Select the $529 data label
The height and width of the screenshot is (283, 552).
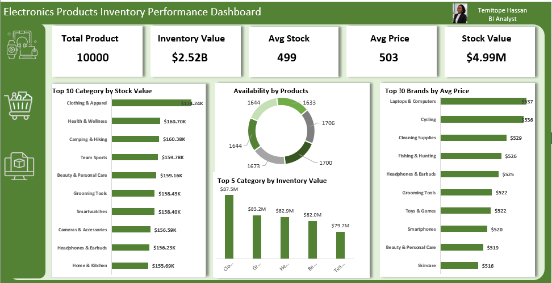pyautogui.click(x=516, y=138)
